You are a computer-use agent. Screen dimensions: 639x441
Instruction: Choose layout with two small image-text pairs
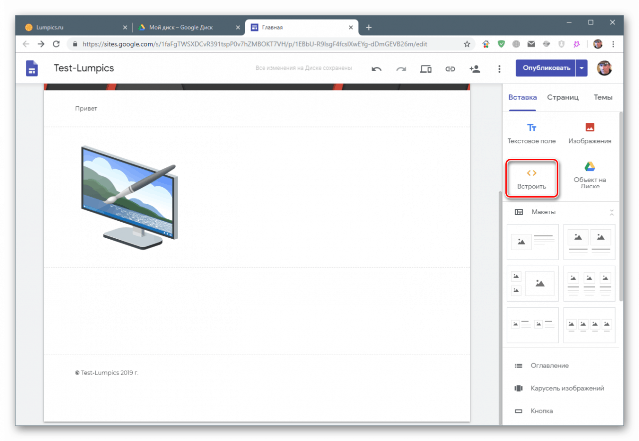pos(533,325)
